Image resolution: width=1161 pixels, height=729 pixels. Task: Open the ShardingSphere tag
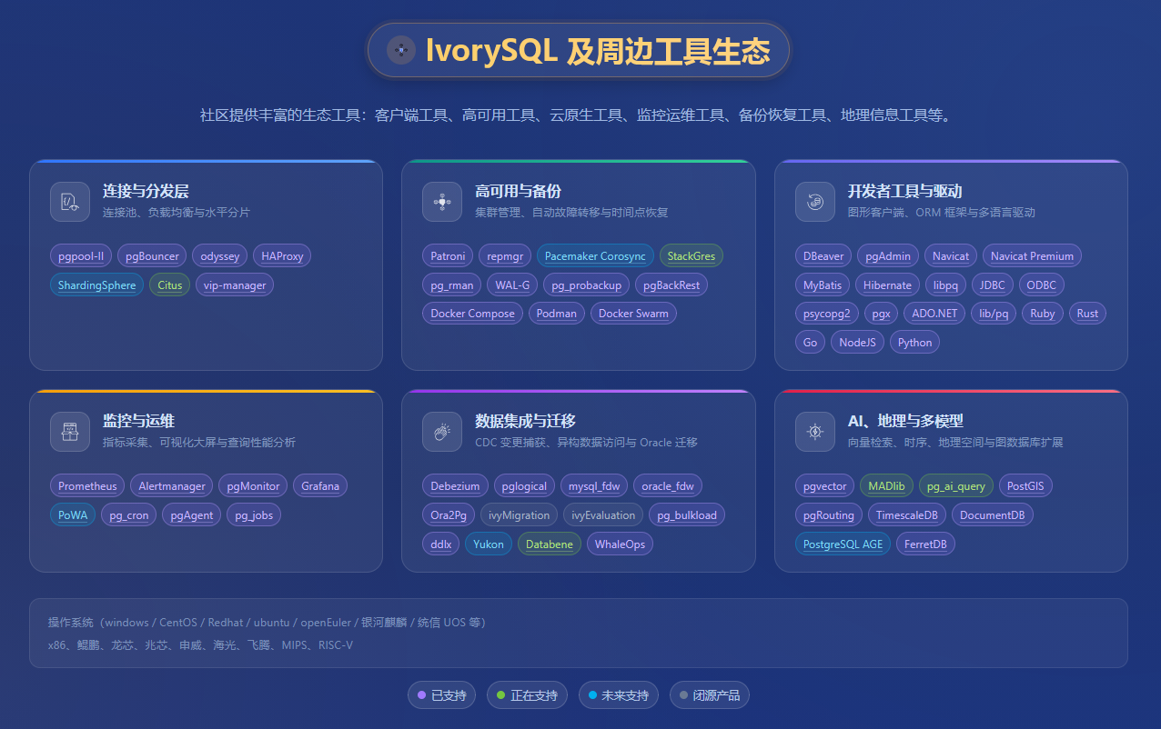[96, 285]
